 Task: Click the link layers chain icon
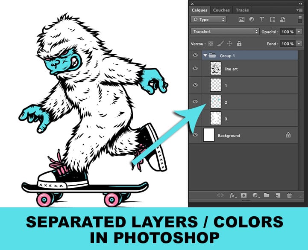(220, 195)
